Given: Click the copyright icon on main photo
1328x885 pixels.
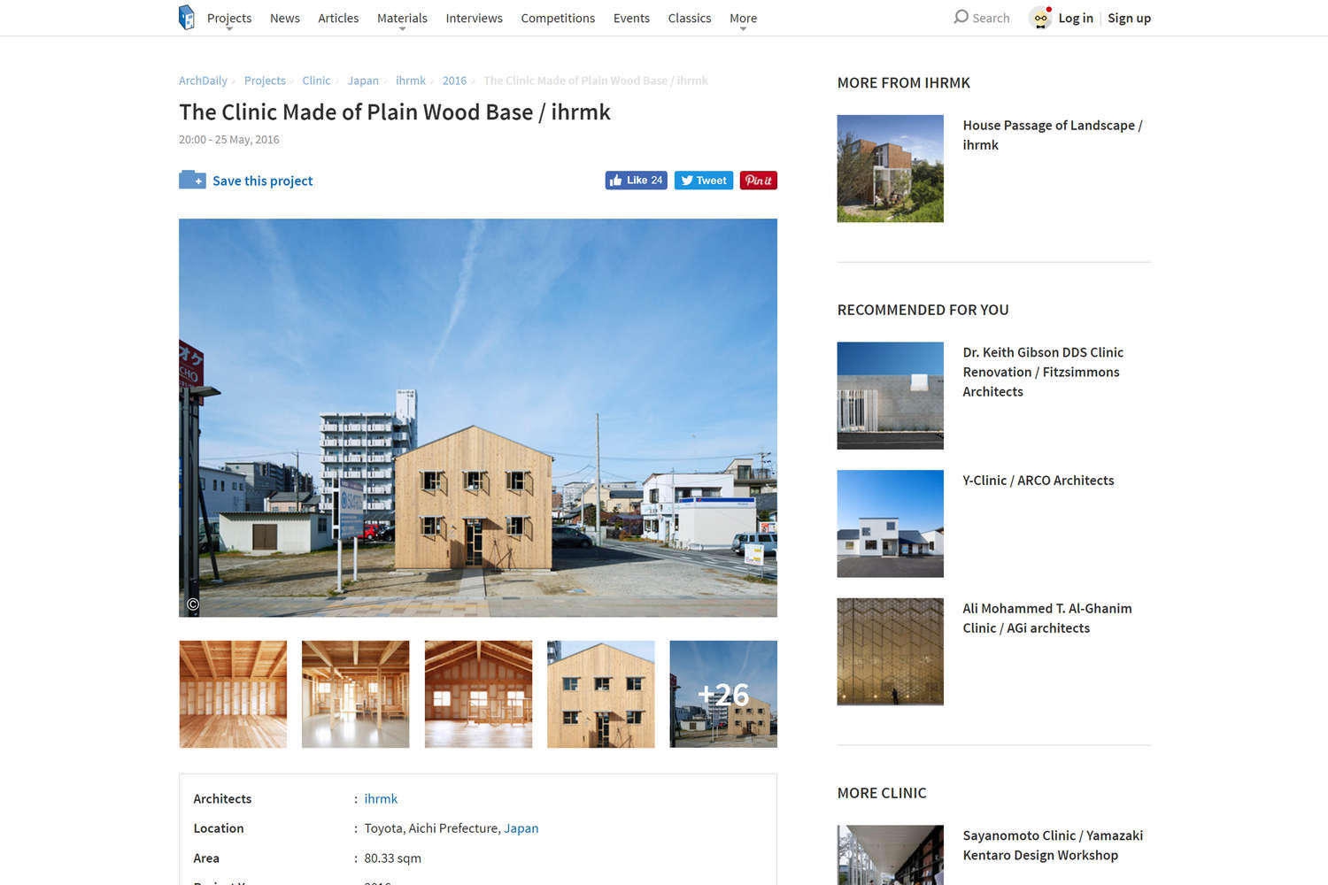Looking at the screenshot, I should click(x=193, y=604).
